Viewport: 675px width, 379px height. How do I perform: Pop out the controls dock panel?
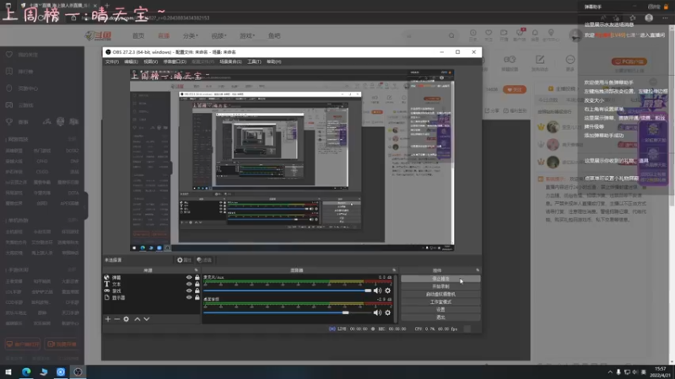478,270
